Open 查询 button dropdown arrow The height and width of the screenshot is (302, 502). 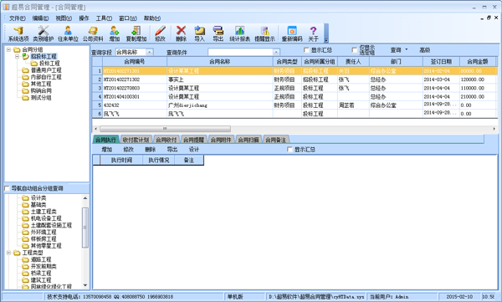click(x=407, y=49)
